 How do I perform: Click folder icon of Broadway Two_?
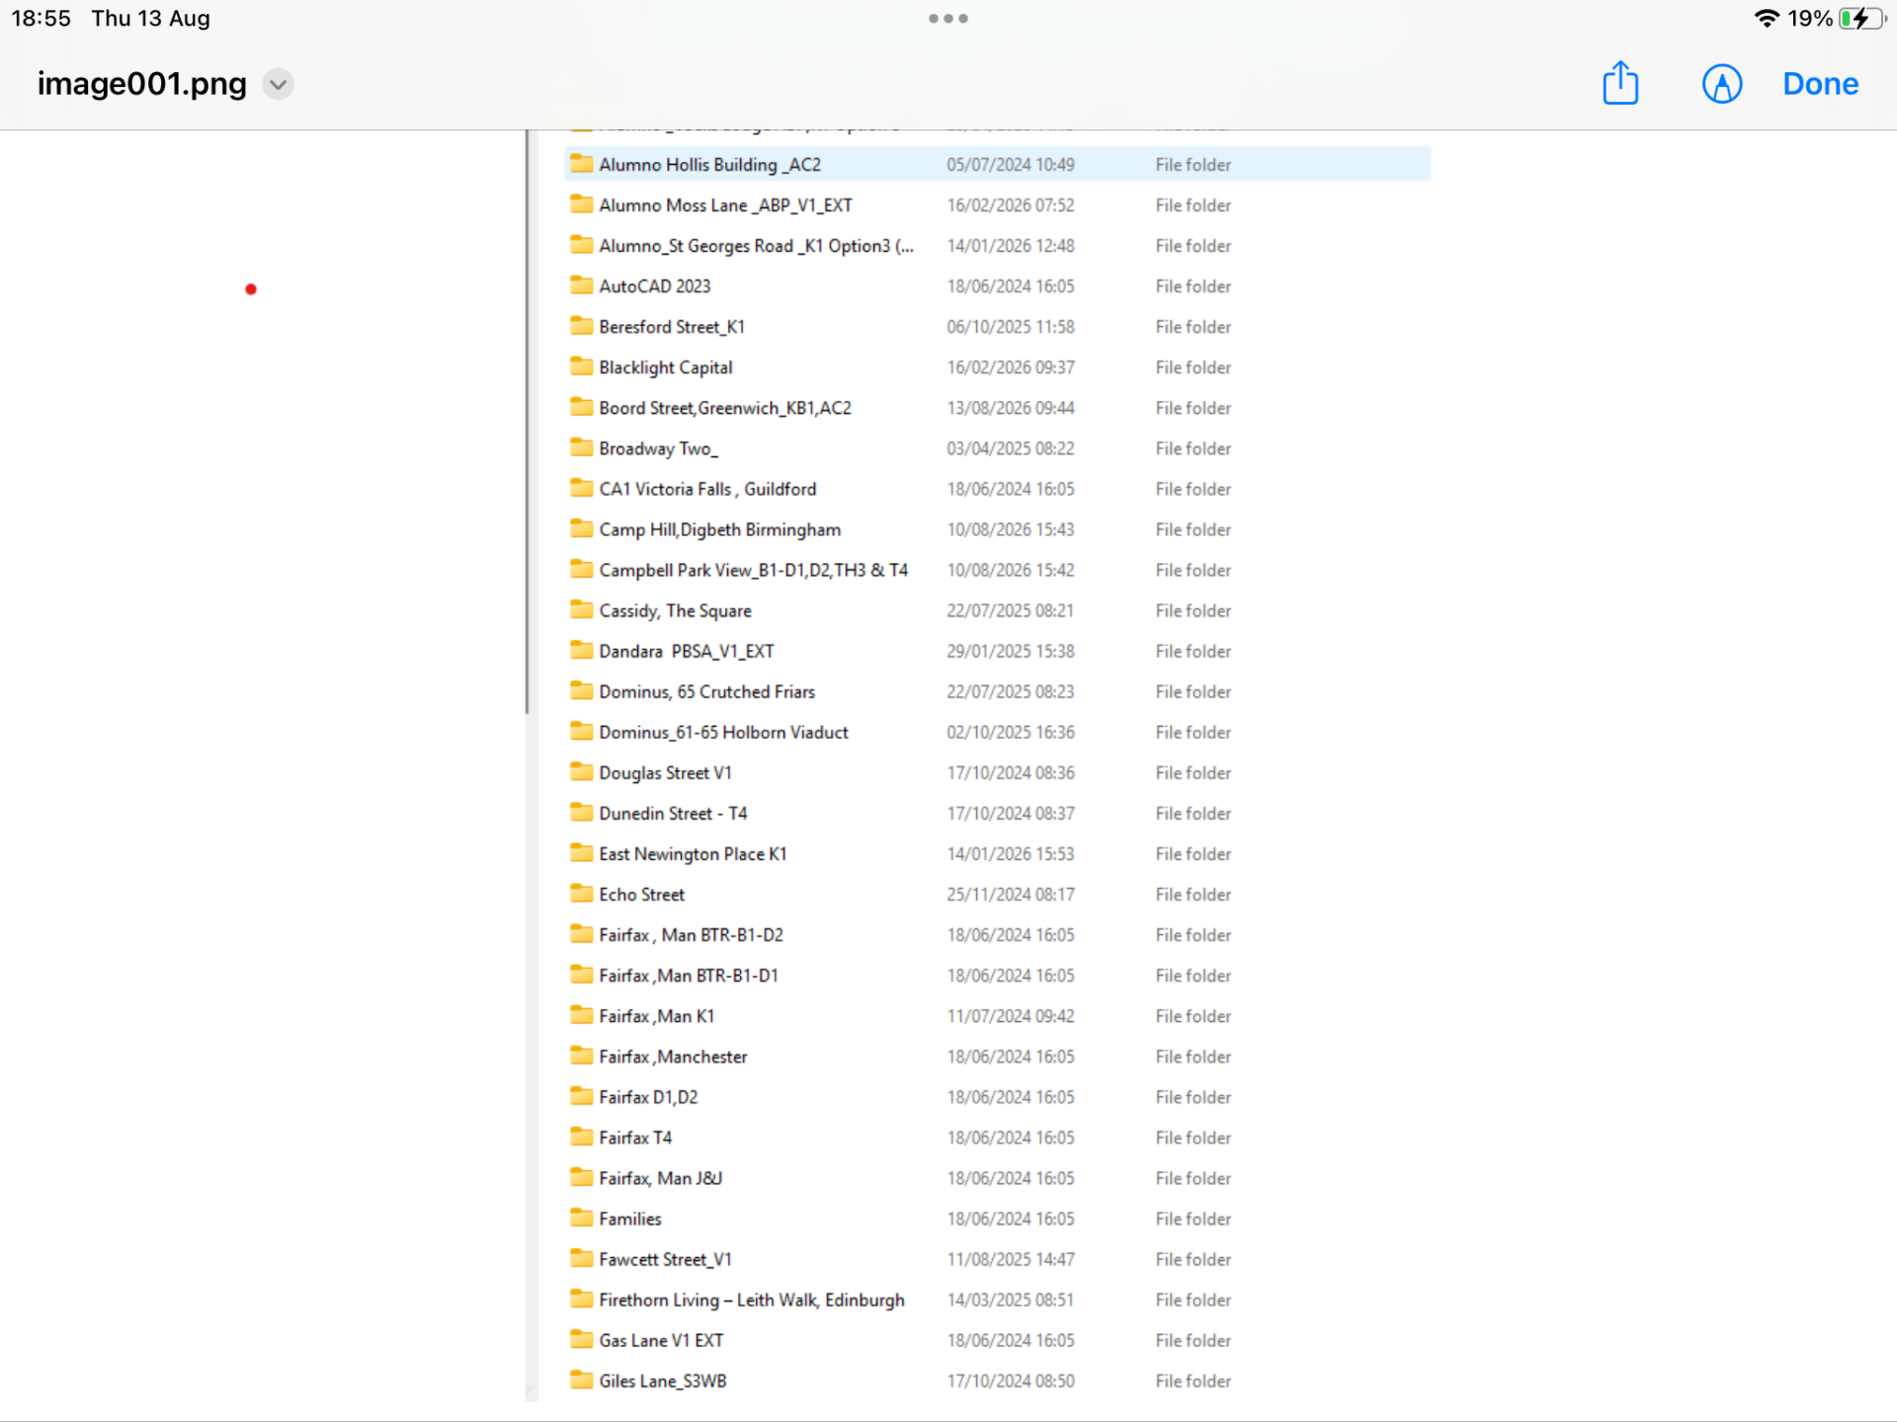[582, 447]
